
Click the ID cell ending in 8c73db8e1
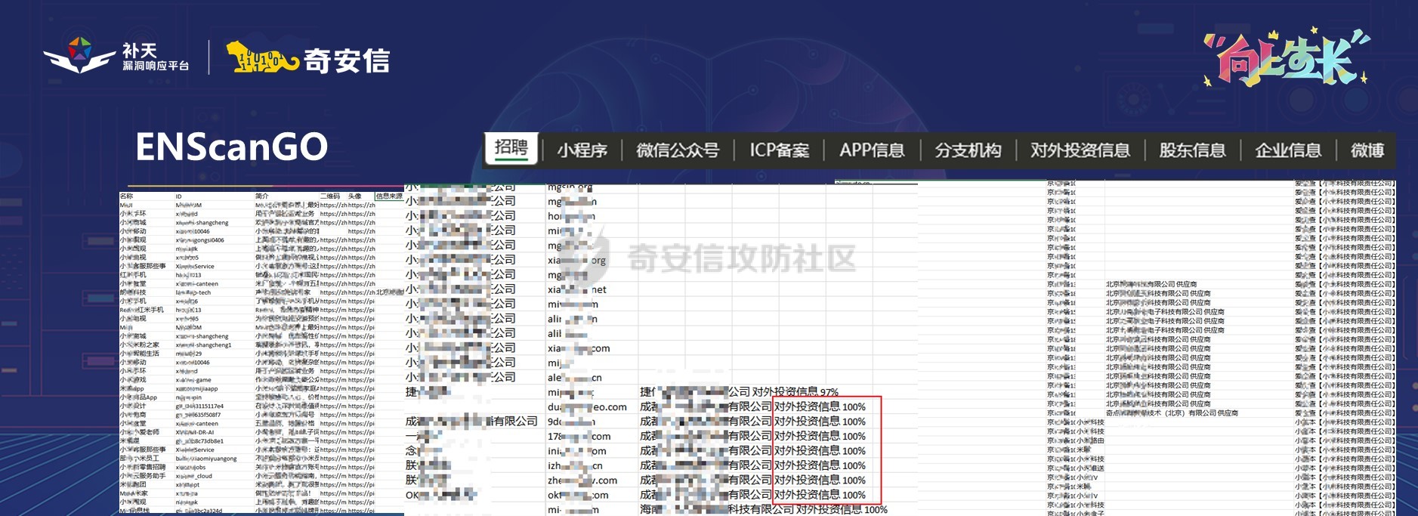click(199, 441)
